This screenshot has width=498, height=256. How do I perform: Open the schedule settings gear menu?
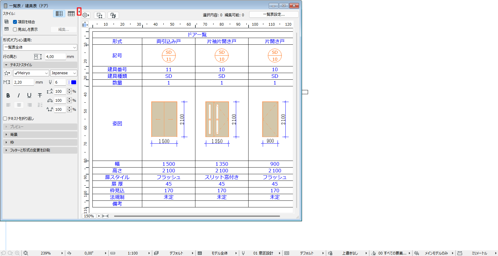(86, 15)
